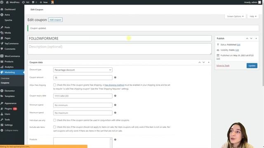264x148 pixels.
Task: Edit the Visibility Public link
Action: pyautogui.click(x=237, y=50)
